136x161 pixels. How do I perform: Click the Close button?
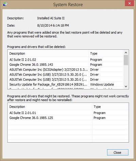click(x=118, y=152)
